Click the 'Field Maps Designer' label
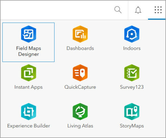The image size is (166, 138). point(29,51)
